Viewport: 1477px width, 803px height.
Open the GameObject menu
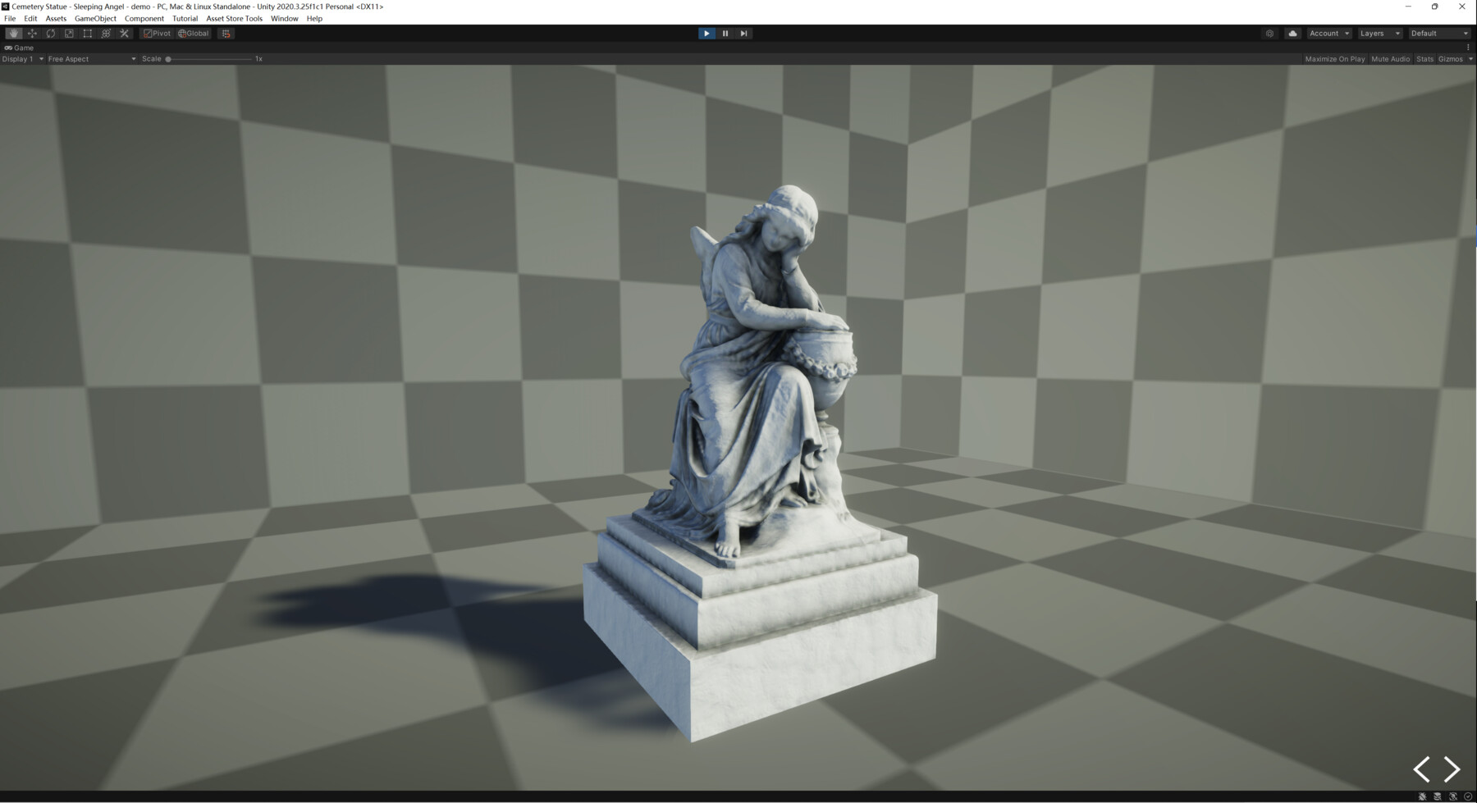click(95, 18)
